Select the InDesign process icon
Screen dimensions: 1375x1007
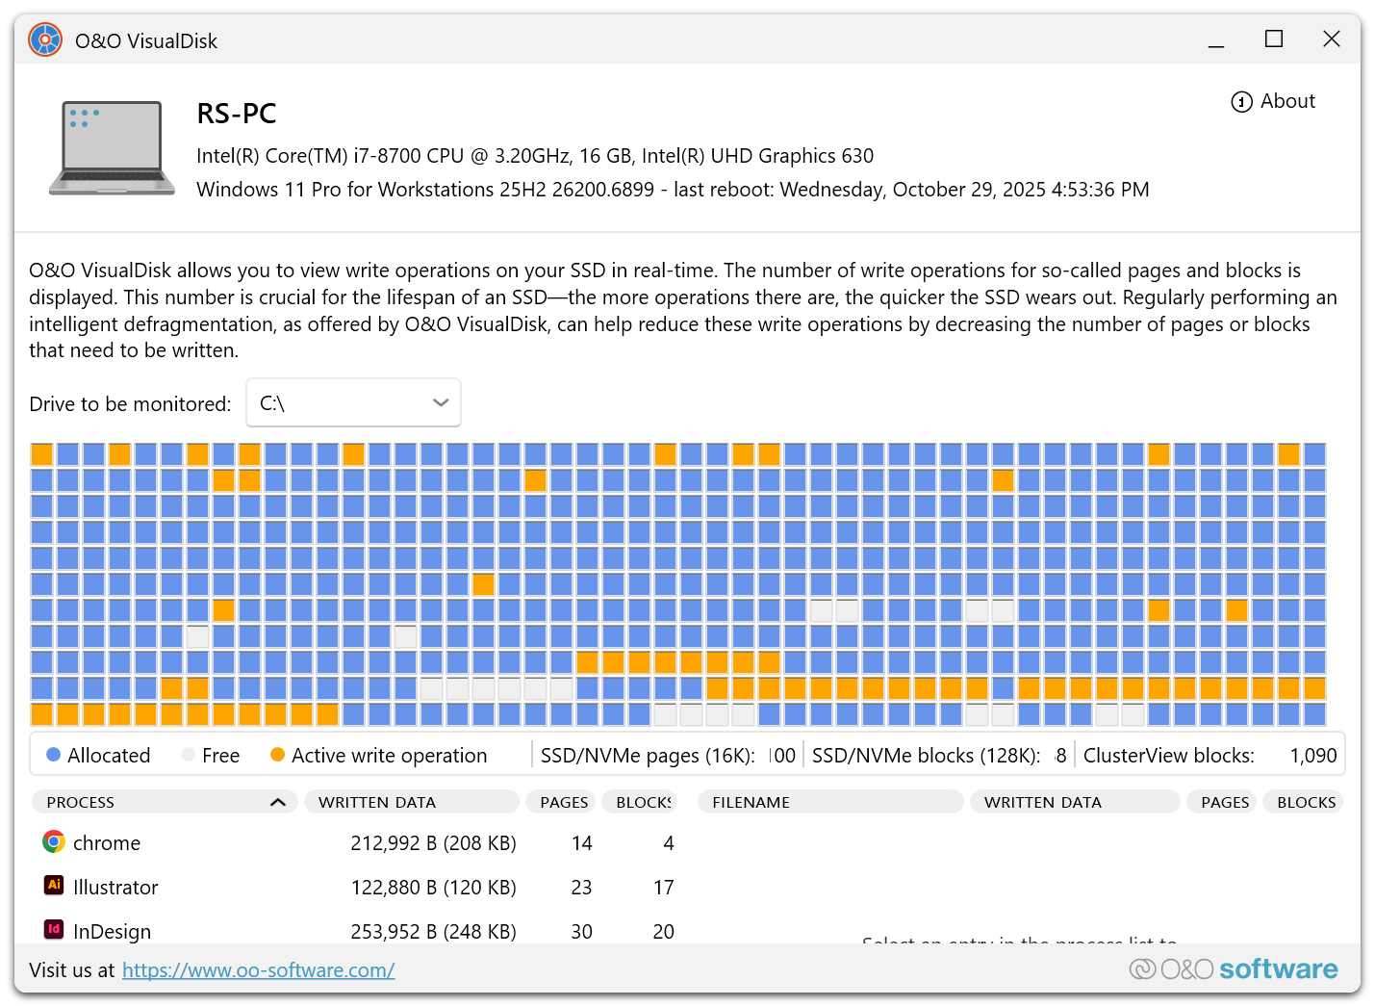tap(54, 930)
